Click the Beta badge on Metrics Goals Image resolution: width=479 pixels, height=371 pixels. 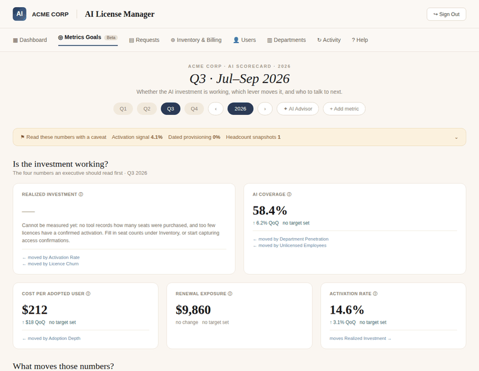(111, 38)
